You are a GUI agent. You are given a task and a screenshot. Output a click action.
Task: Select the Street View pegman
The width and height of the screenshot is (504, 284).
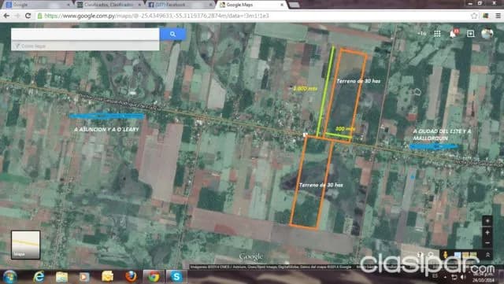[x=445, y=255]
